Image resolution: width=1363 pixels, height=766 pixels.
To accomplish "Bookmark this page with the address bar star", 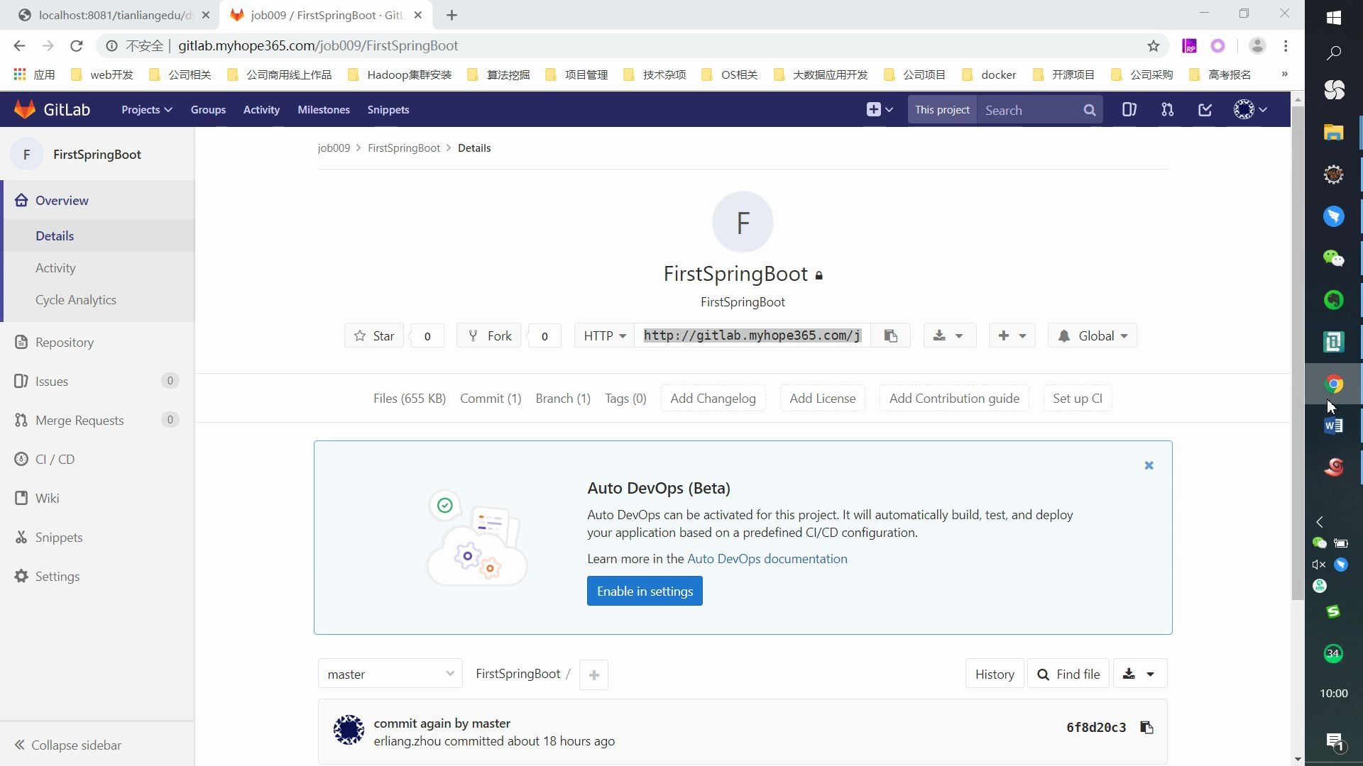I will pyautogui.click(x=1154, y=45).
